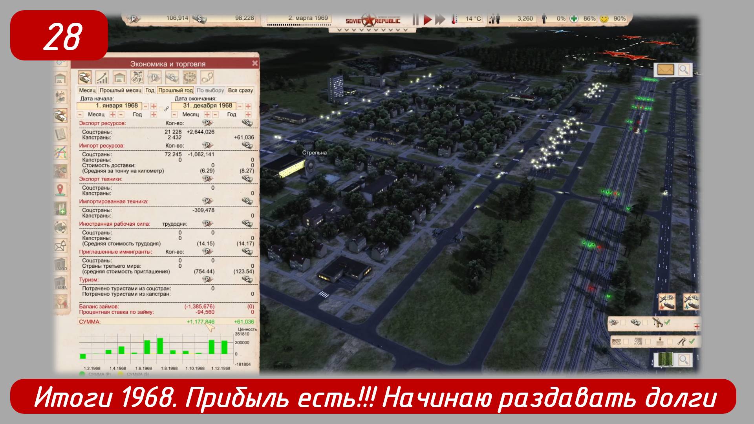Expand the top bar dropdown handle

click(x=372, y=29)
